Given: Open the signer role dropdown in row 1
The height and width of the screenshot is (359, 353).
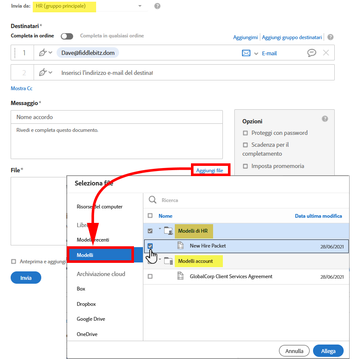Looking at the screenshot, I should click(50, 53).
